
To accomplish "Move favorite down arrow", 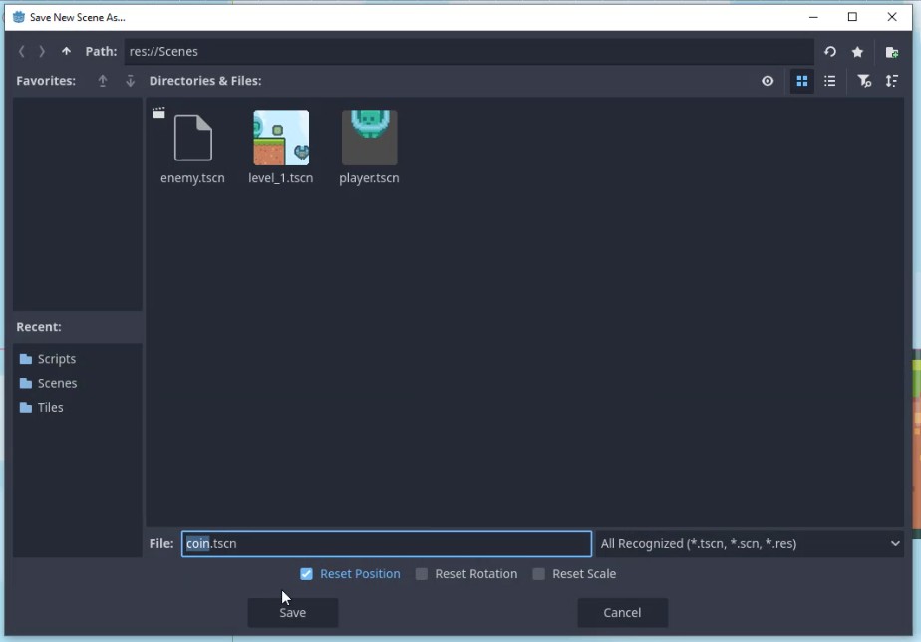I will click(x=130, y=81).
